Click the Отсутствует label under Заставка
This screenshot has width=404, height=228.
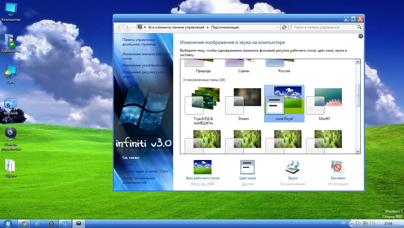(338, 184)
